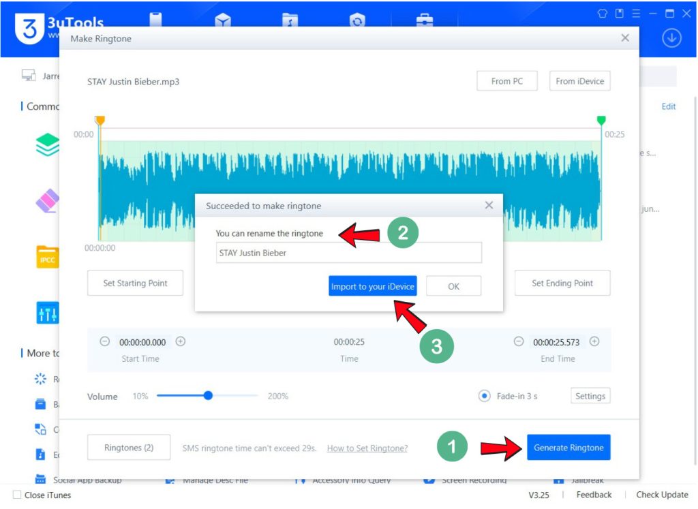Decrease start time with minus icon
Screen dimensions: 698x509
(x=104, y=341)
